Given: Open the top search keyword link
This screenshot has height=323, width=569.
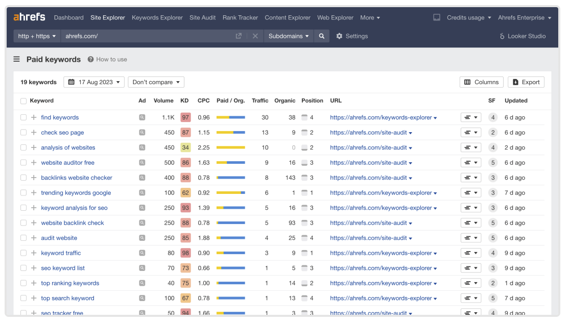Looking at the screenshot, I should (67, 298).
